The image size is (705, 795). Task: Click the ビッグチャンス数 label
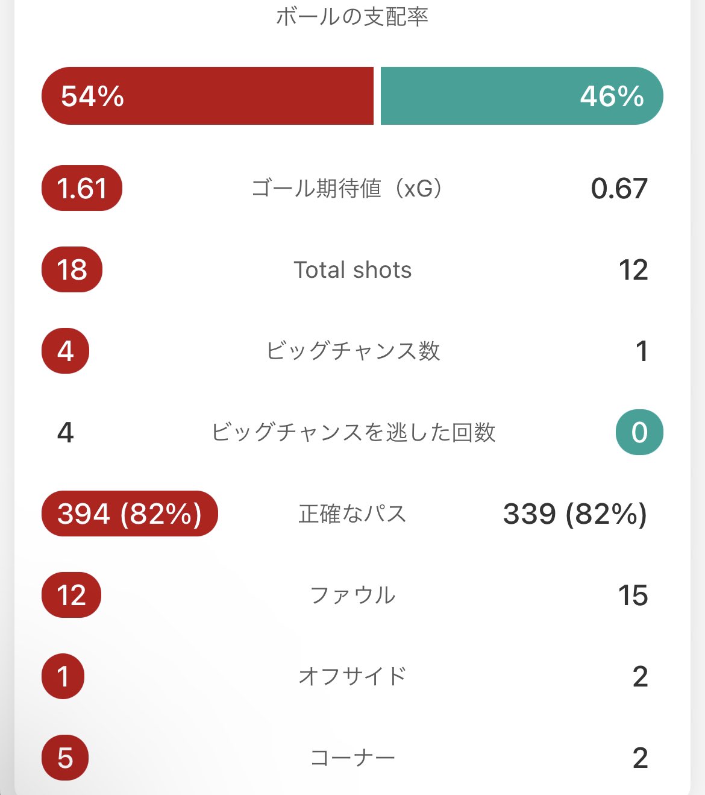click(x=353, y=351)
